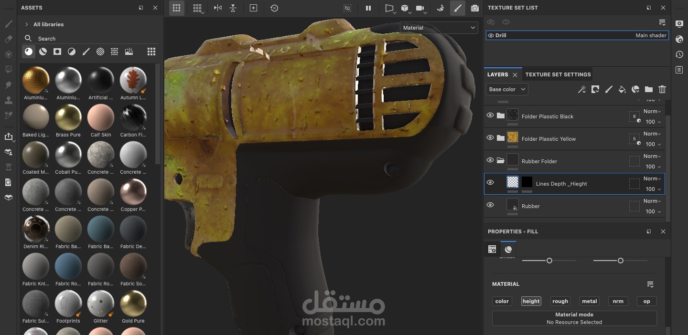Collapse the Rubber Folder open-folder icon
Screen dimensions: 688x335
500,161
